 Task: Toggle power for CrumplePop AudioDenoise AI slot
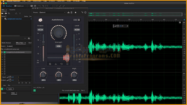5,52
